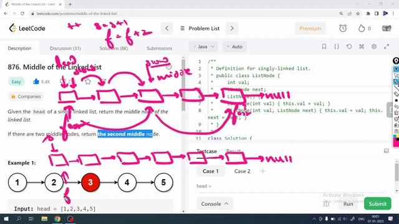Switch to the Description tab

(19, 49)
